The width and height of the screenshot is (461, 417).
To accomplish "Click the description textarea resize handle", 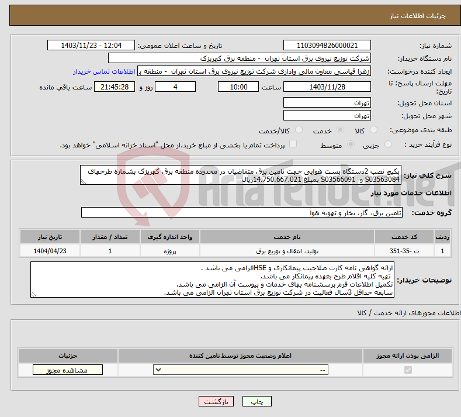I will 84,181.
